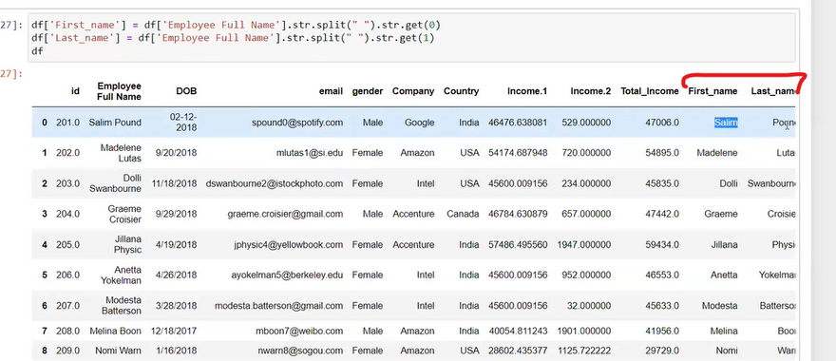This screenshot has height=361, width=836.
Task: Click the 'Salim Pound' full name cell
Action: click(x=115, y=123)
